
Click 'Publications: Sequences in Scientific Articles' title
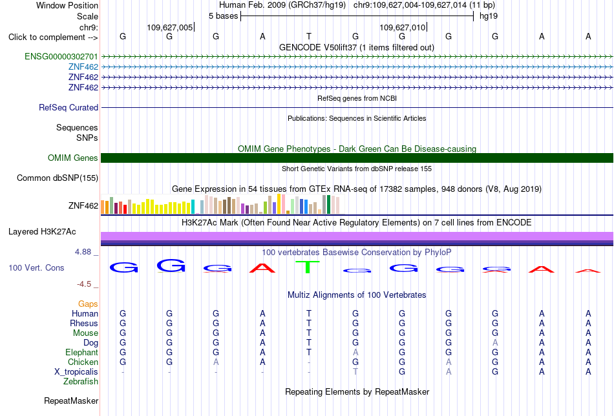(357, 118)
